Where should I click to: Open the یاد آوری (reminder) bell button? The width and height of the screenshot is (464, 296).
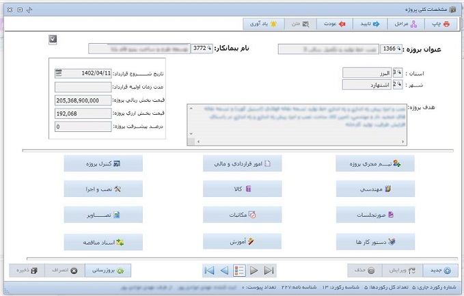(x=264, y=24)
